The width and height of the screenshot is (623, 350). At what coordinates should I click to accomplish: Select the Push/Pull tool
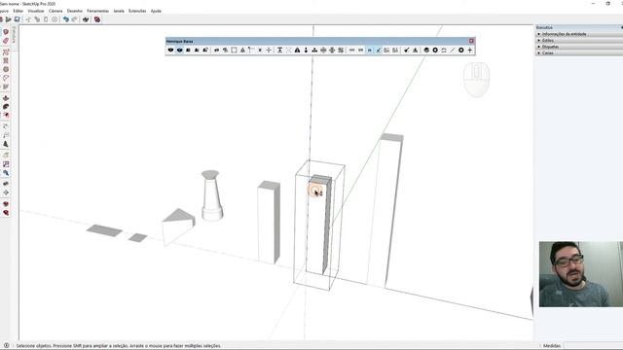(6, 98)
